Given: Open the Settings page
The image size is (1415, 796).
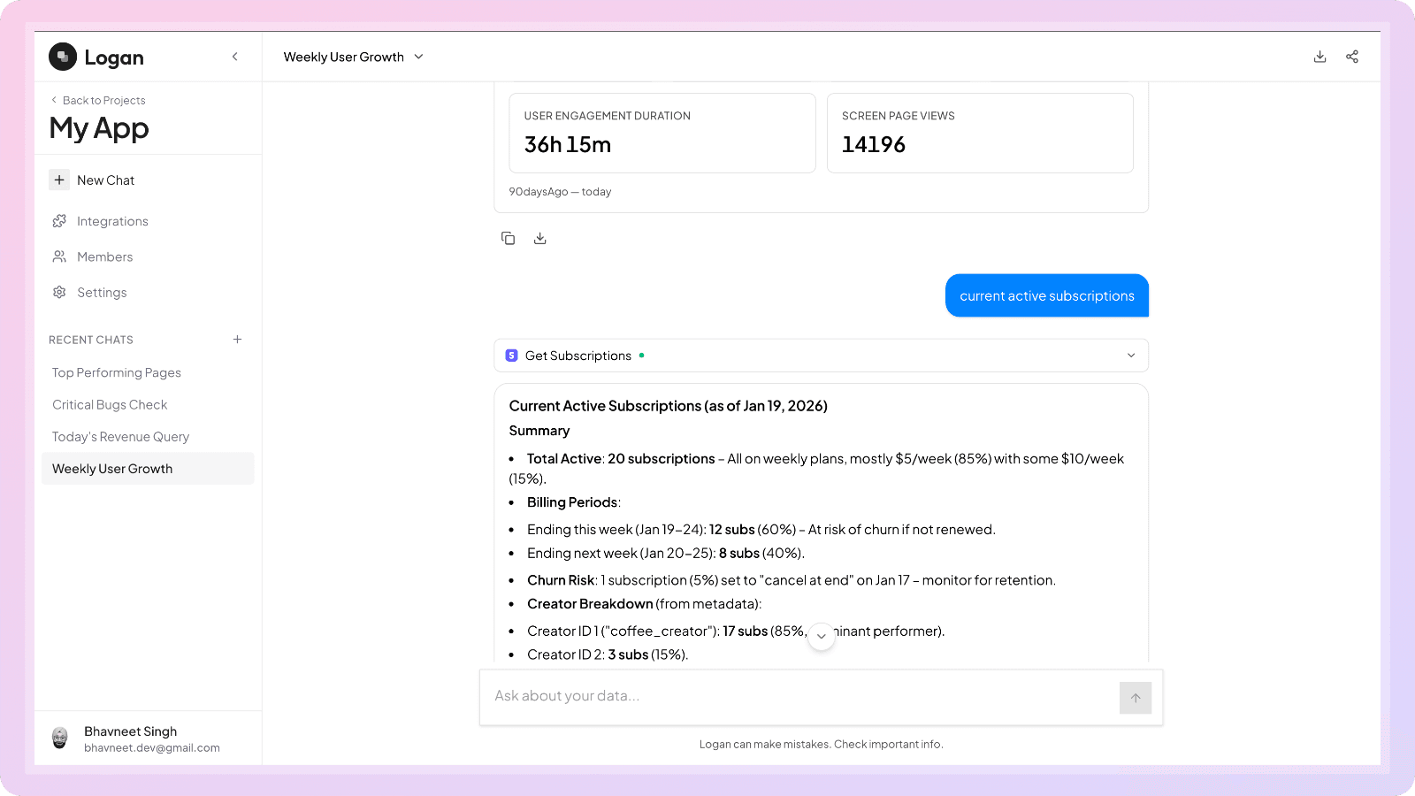Looking at the screenshot, I should tap(102, 293).
